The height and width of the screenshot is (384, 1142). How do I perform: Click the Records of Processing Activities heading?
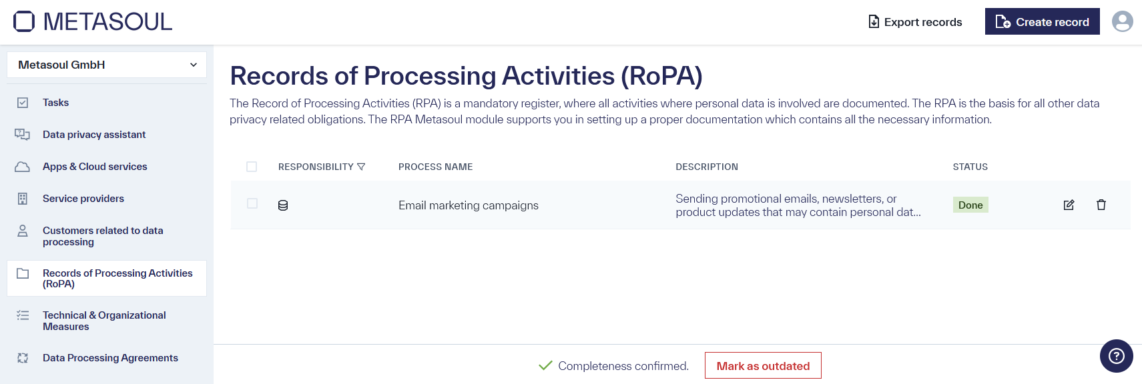466,76
